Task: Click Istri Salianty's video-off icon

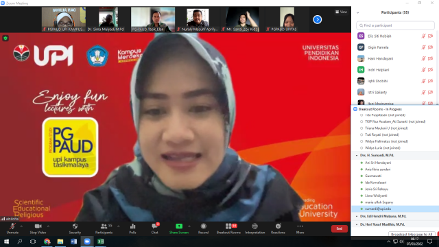Action: click(430, 92)
